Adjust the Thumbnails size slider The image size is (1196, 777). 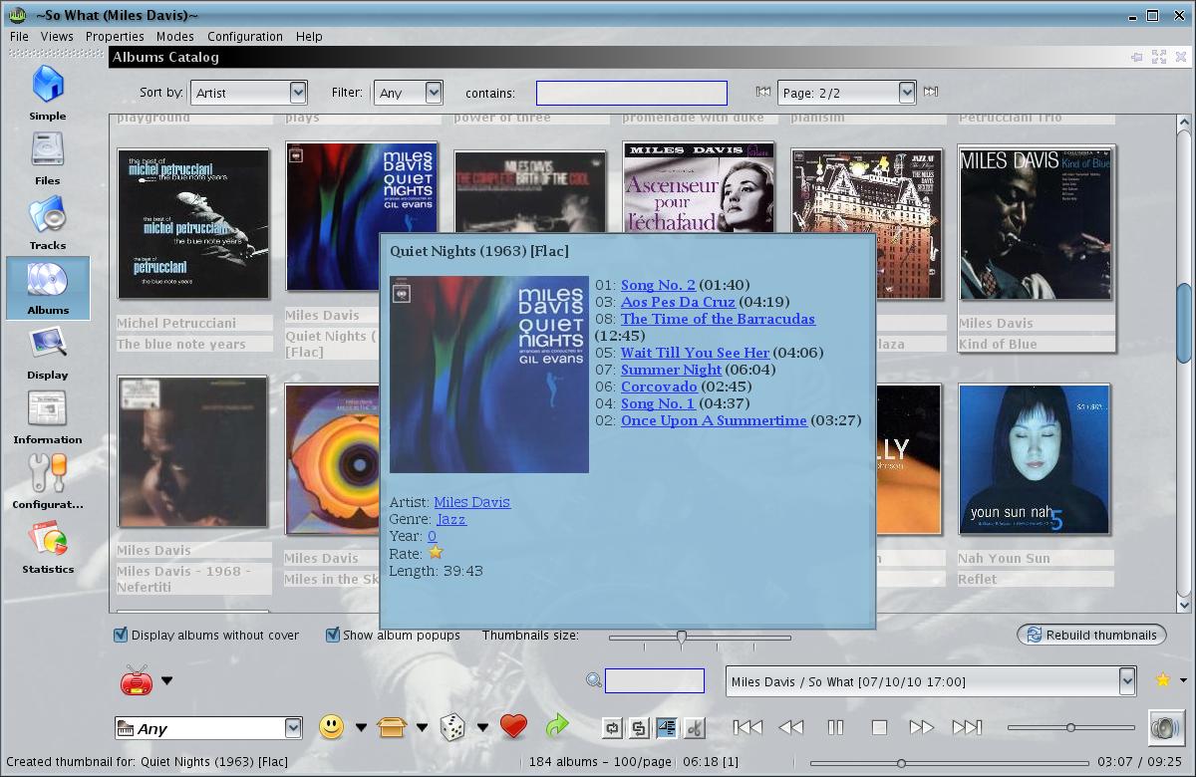click(x=682, y=637)
